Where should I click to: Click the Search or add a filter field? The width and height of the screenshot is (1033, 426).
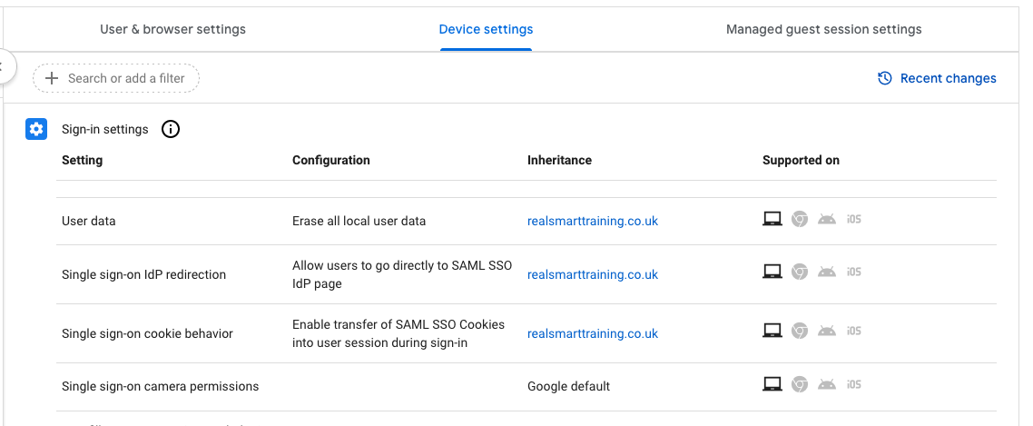pos(126,78)
